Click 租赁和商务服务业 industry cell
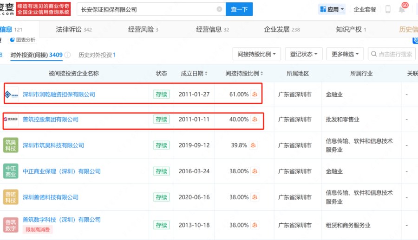Image resolution: width=418 pixels, height=240 pixels. click(348, 225)
